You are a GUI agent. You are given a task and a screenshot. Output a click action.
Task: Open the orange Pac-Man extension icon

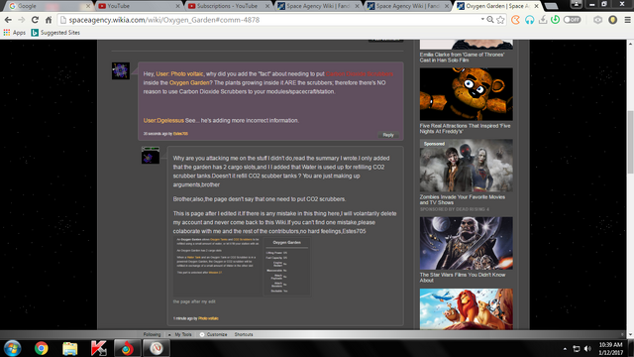515,20
